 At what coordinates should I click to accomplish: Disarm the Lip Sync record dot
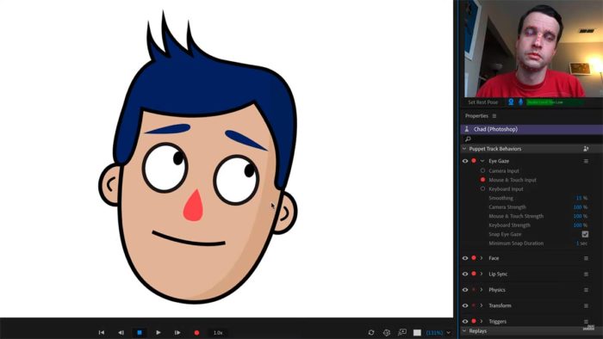point(474,274)
